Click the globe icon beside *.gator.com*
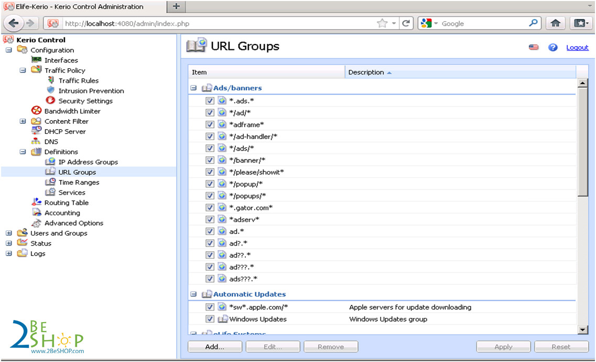The image size is (596, 362). click(222, 207)
